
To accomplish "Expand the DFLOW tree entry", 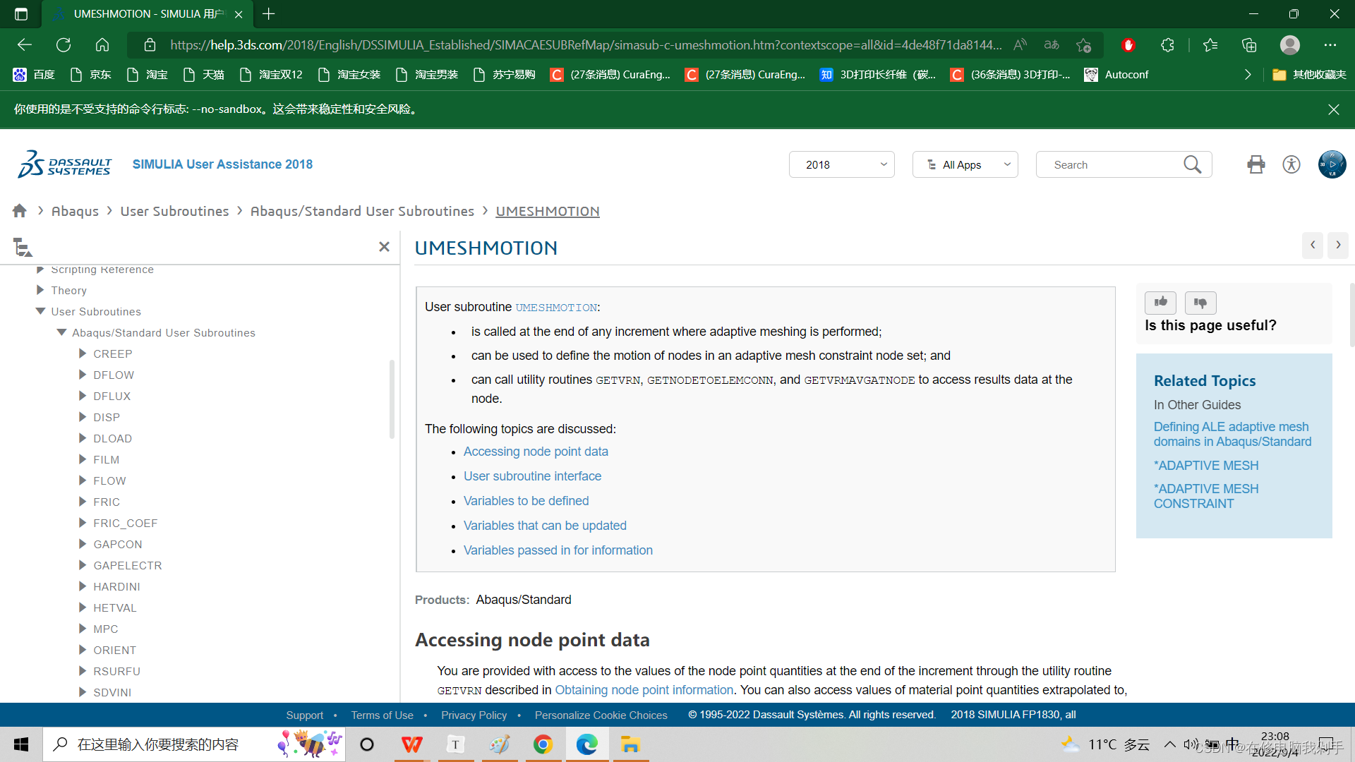I will coord(83,375).
